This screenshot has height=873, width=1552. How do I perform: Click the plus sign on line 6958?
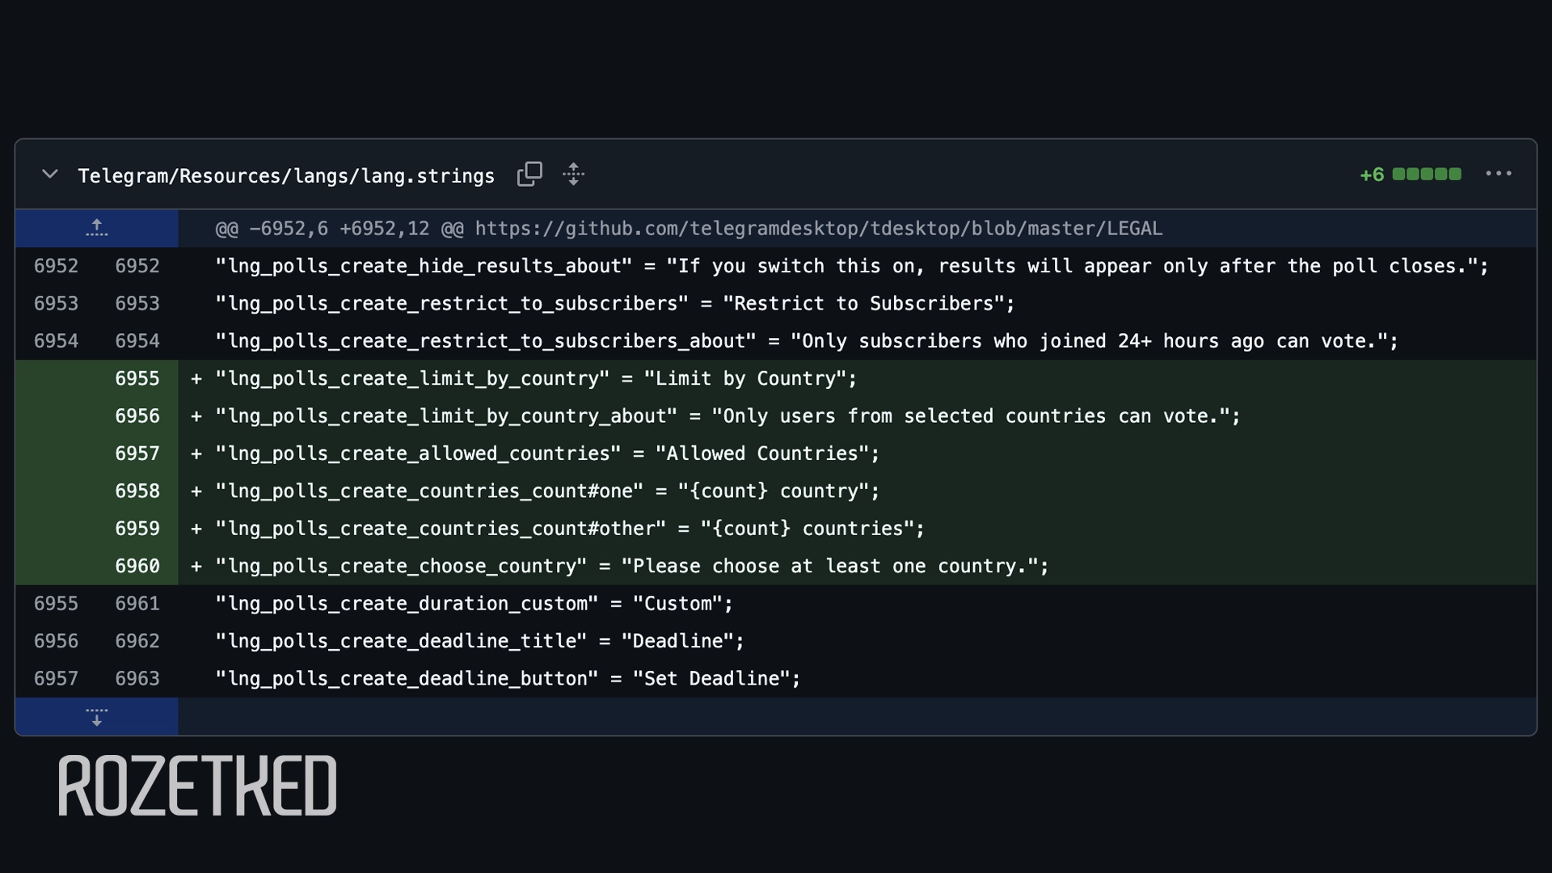click(x=196, y=491)
